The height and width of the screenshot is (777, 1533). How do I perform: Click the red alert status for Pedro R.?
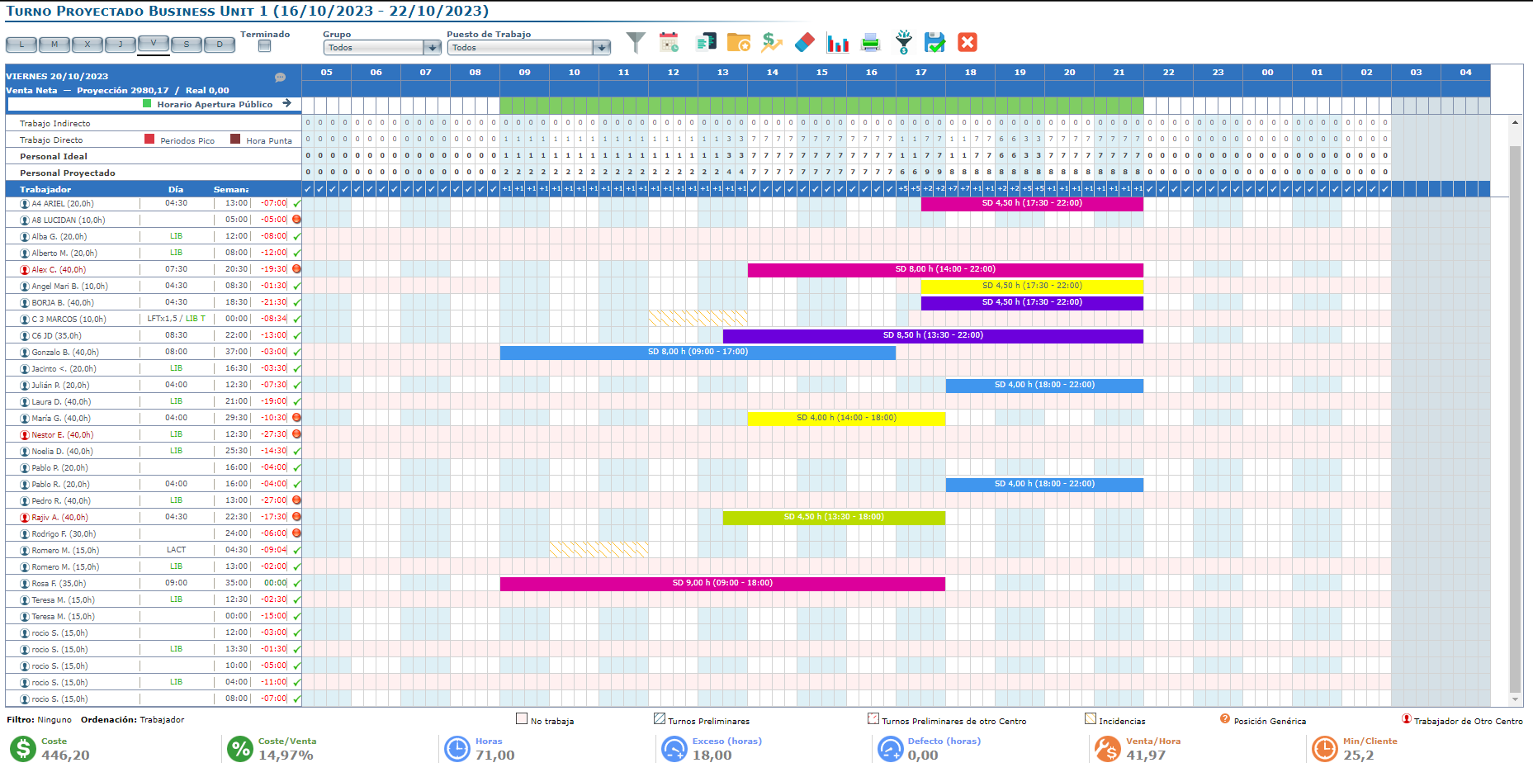pos(296,500)
